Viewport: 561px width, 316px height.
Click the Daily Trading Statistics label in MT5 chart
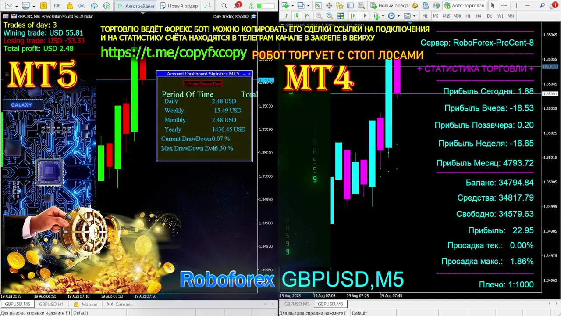231,16
